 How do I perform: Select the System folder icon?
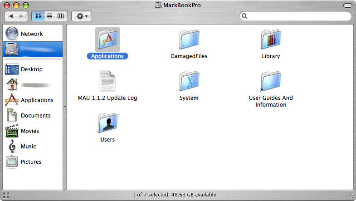pyautogui.click(x=189, y=81)
